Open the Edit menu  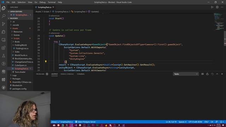[x=13, y=2]
